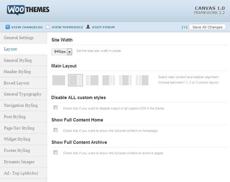Open the General Settings tab
The image size is (230, 182).
click(23, 38)
